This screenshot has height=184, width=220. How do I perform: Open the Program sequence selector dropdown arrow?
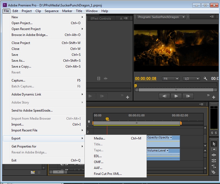[184, 17]
